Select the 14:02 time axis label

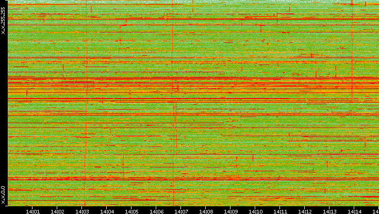coord(57,211)
